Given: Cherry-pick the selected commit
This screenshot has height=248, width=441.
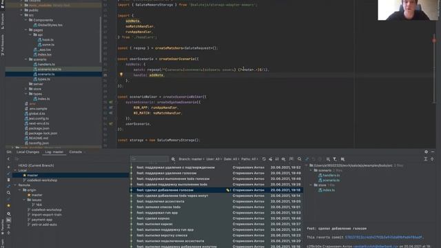Looking at the screenshot, I should click(270, 159).
